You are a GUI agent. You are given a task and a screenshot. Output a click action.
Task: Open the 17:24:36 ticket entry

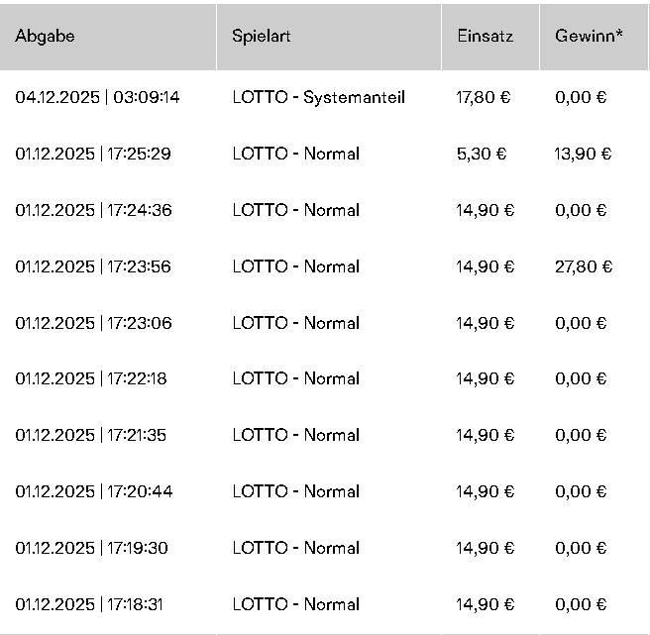[x=93, y=210]
